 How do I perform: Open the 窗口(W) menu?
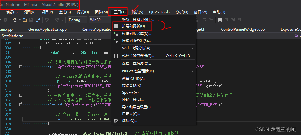pos(200,12)
